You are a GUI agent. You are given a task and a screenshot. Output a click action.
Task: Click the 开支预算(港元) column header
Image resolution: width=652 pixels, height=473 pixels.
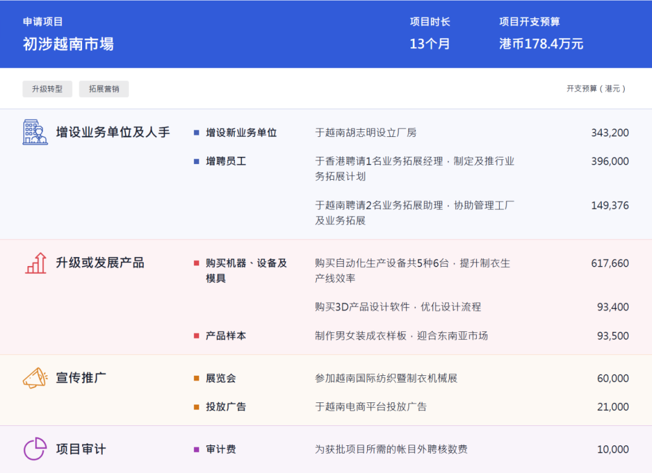tap(596, 89)
